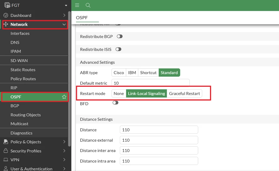The width and height of the screenshot is (279, 171).
Task: Set Restart mode to Graceful Restart
Action: (184, 93)
